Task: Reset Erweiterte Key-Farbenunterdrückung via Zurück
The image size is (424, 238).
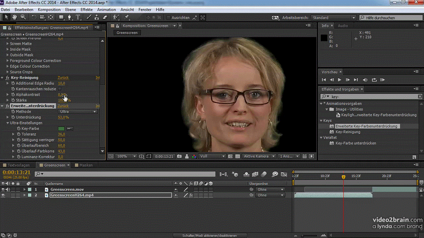Action: tap(63, 106)
